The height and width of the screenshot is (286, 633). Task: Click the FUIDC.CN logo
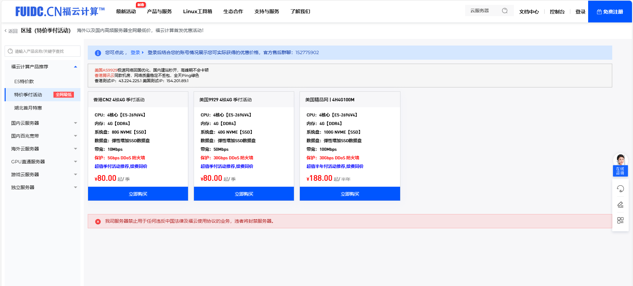click(x=60, y=12)
